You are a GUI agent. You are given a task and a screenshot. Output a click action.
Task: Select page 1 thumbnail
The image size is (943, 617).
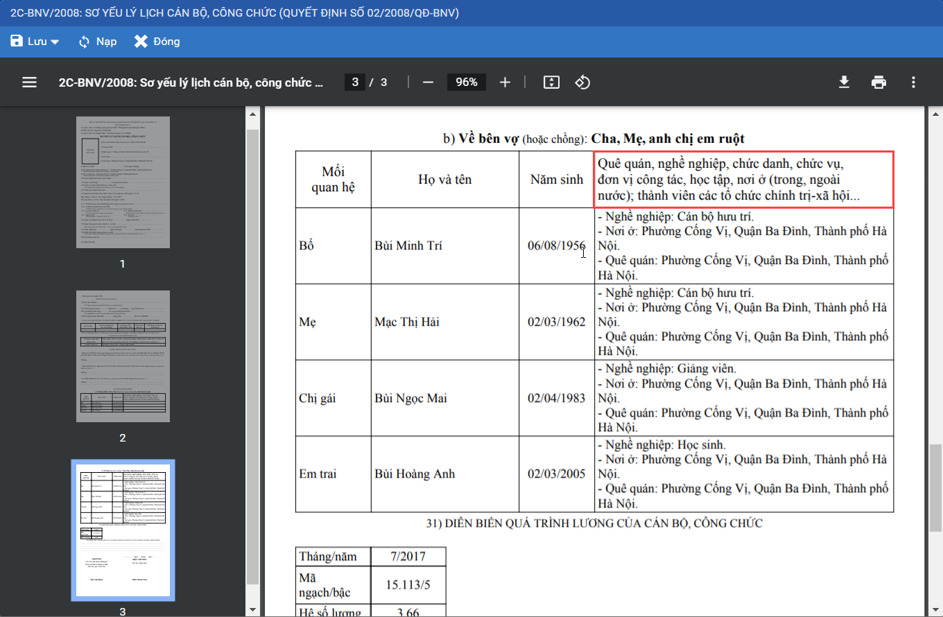123,182
